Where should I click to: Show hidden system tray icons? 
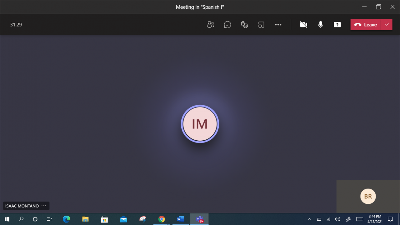click(x=309, y=219)
